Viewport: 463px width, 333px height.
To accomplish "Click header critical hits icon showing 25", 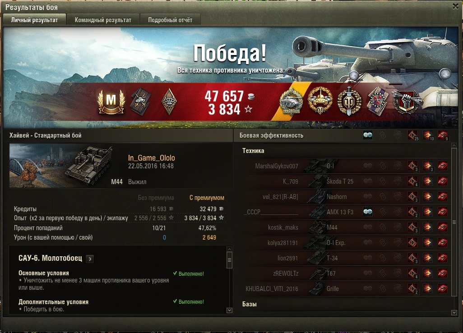I will point(413,135).
